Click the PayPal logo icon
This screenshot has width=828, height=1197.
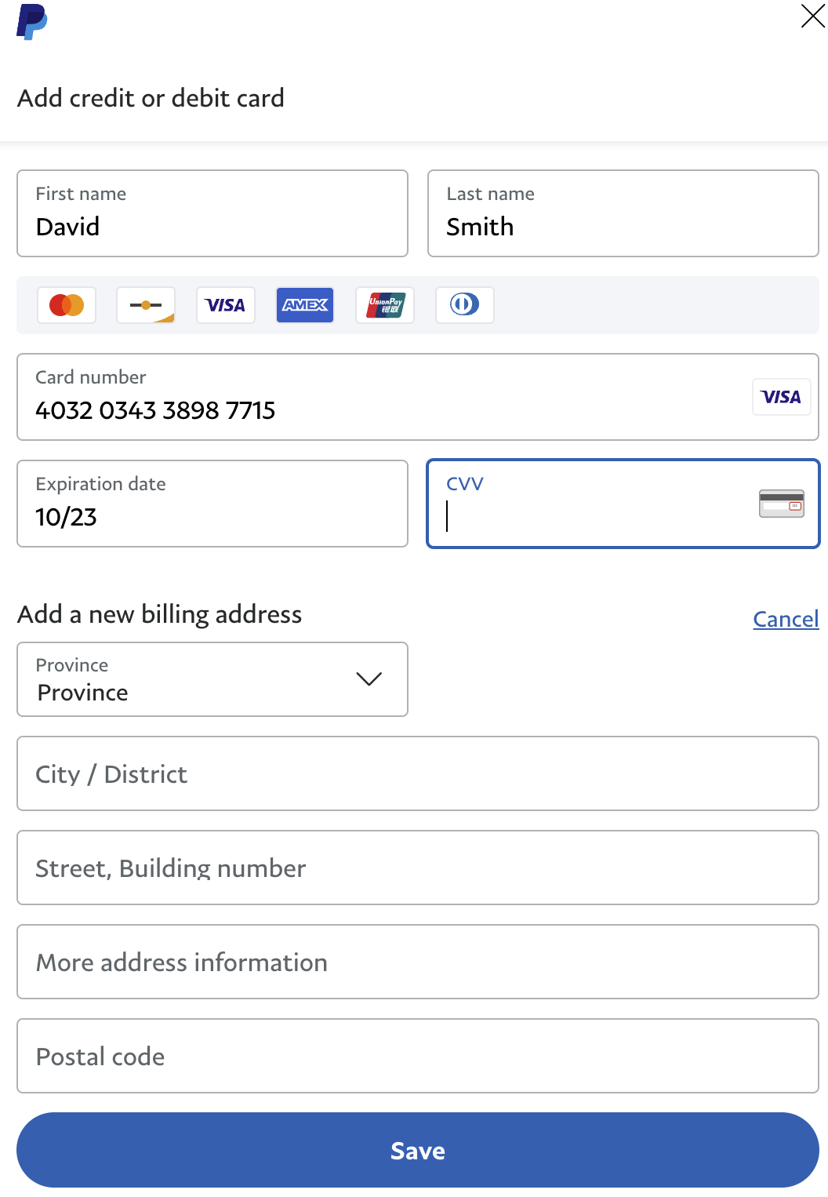pyautogui.click(x=31, y=22)
